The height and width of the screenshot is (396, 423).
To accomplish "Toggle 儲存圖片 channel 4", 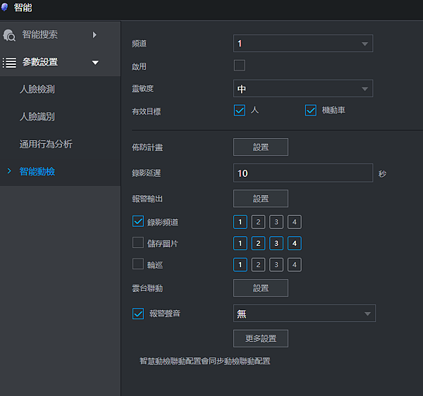I will 294,243.
